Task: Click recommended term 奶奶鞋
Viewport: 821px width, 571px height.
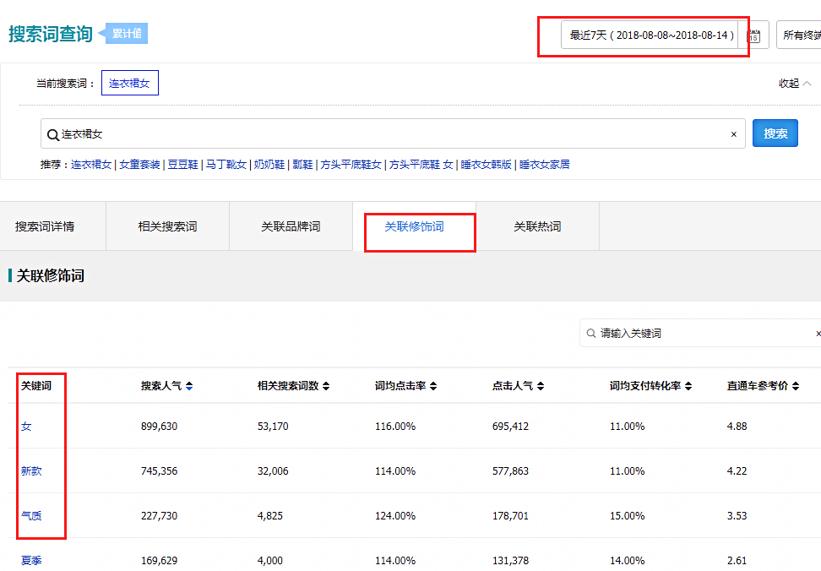Action: (x=269, y=165)
